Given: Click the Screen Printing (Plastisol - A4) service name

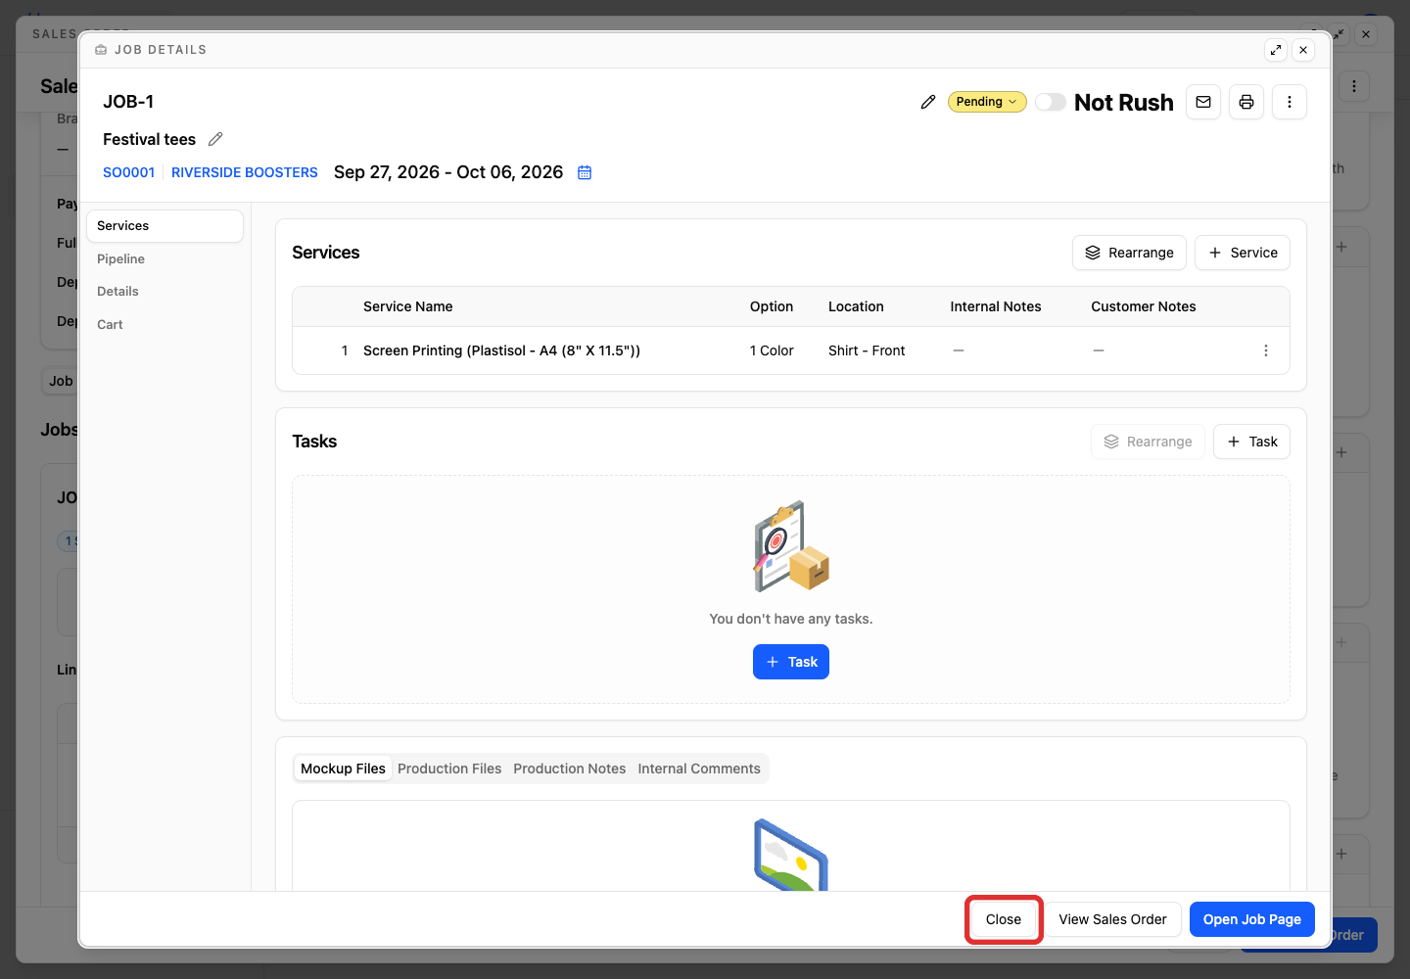Looking at the screenshot, I should point(501,350).
